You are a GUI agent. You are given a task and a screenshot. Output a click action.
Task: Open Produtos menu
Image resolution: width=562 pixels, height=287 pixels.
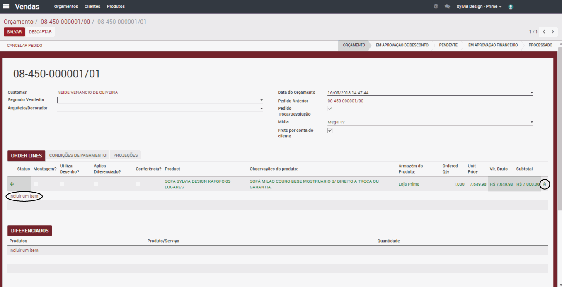click(116, 7)
